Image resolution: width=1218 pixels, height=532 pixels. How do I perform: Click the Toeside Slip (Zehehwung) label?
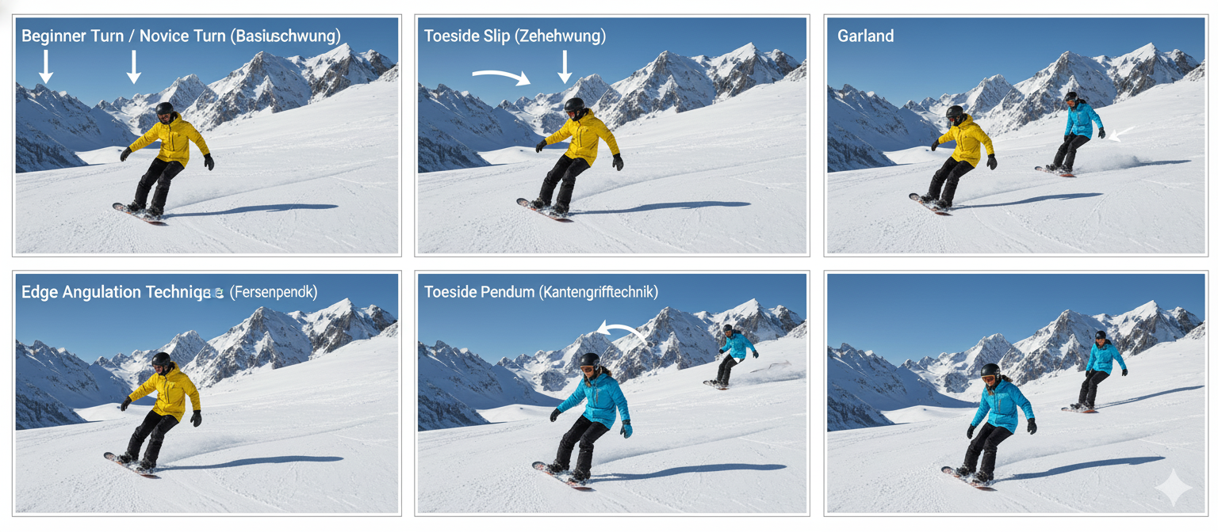coord(515,36)
